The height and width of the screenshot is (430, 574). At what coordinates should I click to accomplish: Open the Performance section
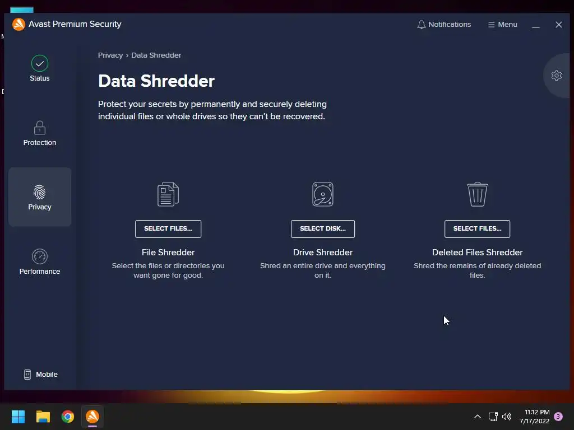pos(40,262)
